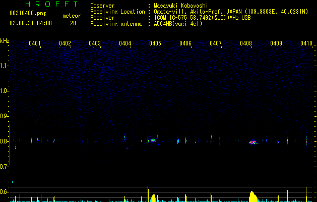The image size is (317, 202).
Task: Click the Receiving Location label
Action: point(117,12)
